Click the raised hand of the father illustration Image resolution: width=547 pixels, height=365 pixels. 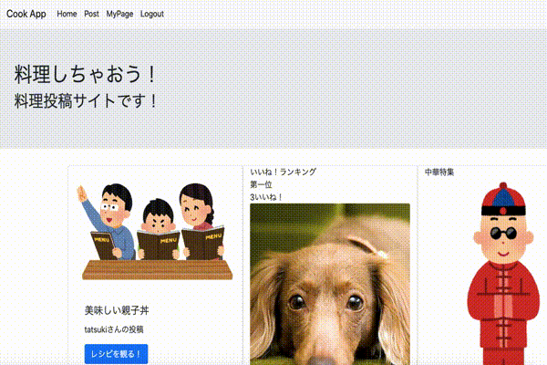point(82,194)
